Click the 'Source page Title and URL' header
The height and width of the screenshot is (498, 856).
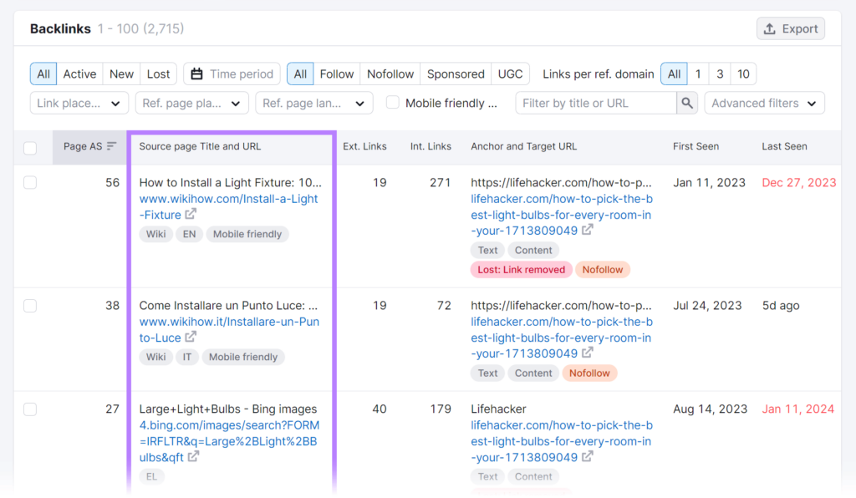(x=200, y=146)
